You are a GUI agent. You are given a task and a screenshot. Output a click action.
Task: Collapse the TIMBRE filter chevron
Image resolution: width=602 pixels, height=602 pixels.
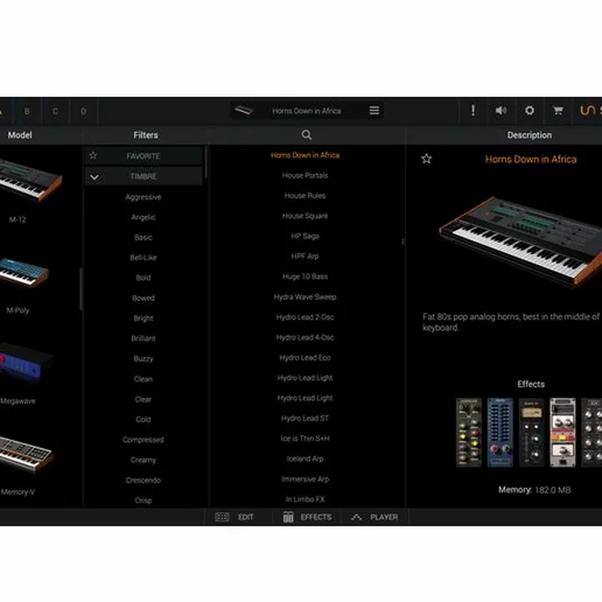pos(94,176)
